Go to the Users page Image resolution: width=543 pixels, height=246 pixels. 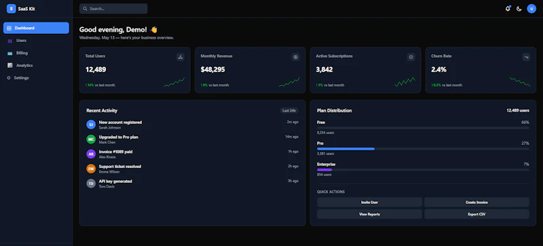pyautogui.click(x=37, y=41)
